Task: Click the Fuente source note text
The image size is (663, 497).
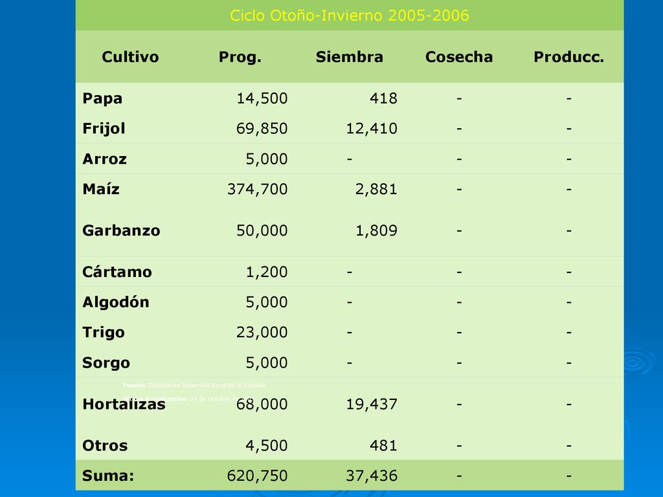Action: click(x=194, y=386)
